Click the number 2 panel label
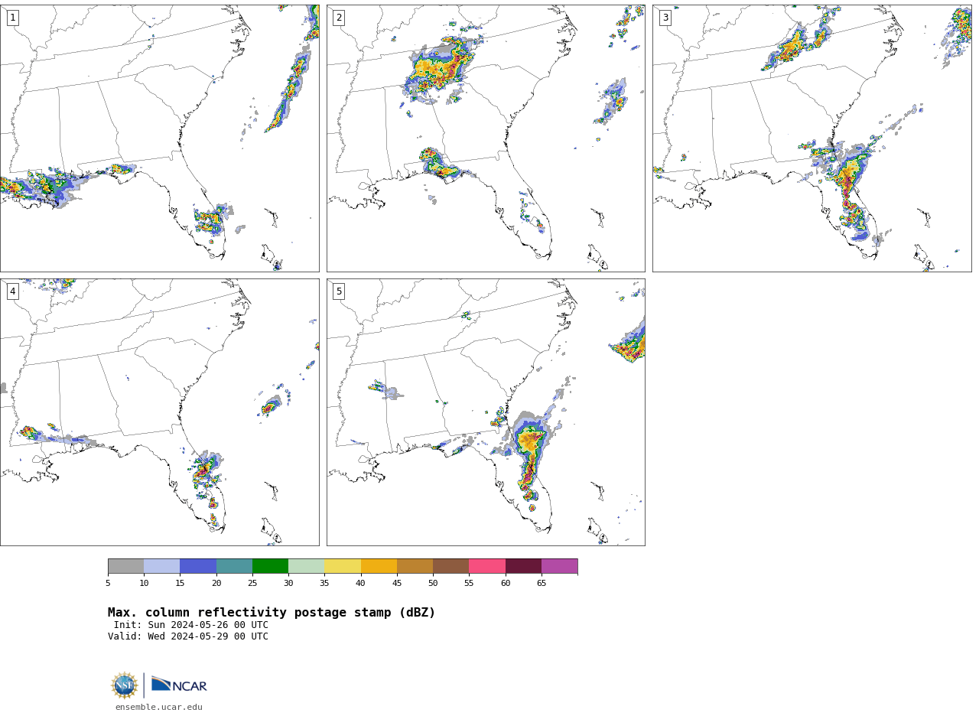The height and width of the screenshot is (716, 979). 339,18
